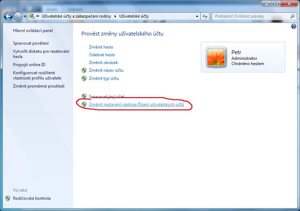Open Změnit typ účtu link

click(104, 78)
